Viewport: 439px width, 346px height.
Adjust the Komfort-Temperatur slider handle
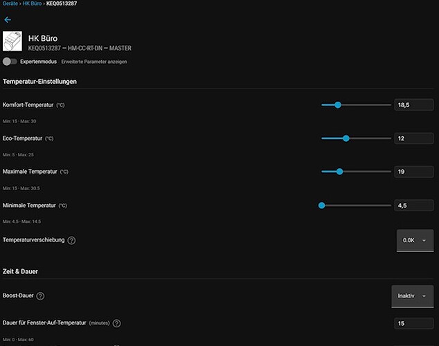[x=338, y=105]
